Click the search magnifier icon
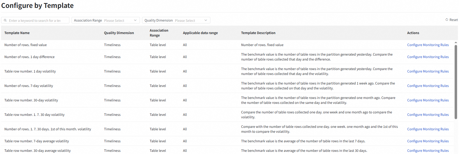This screenshot has height=154, width=459. click(x=5, y=20)
